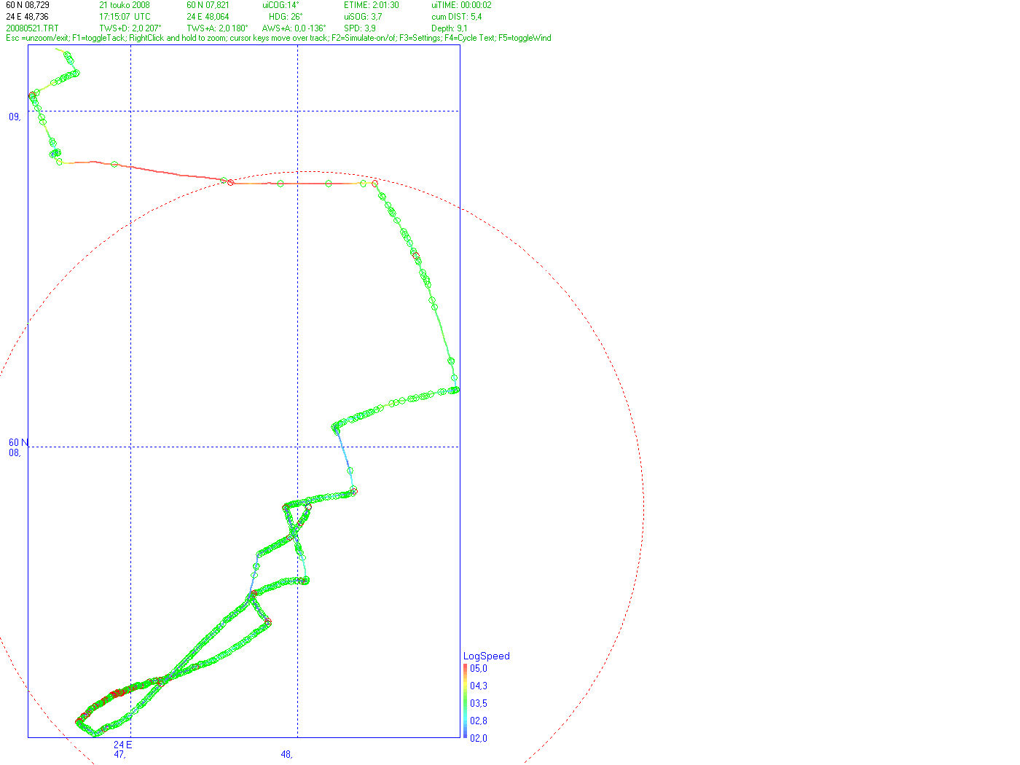The image size is (1020, 765).
Task: Click the TWS+A: 2,0 180° readout
Action: click(217, 28)
